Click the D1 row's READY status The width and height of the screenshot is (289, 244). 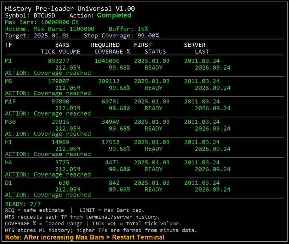tap(154, 190)
